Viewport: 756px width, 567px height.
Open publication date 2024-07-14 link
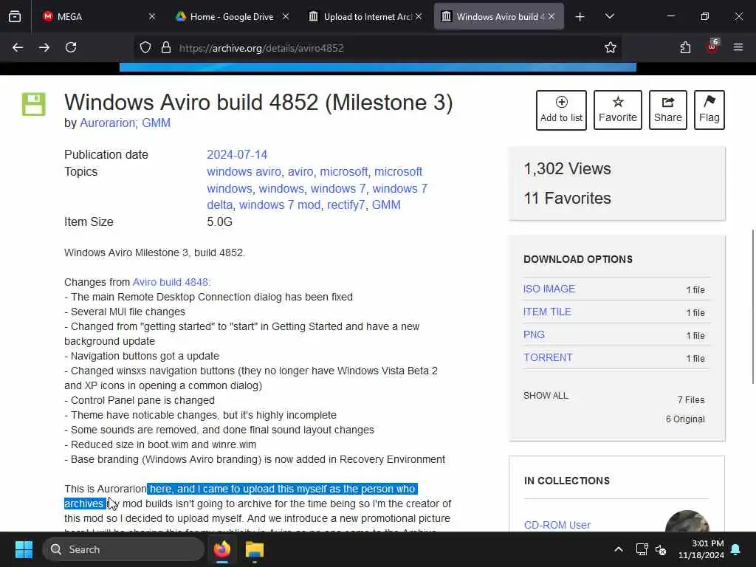[237, 155]
